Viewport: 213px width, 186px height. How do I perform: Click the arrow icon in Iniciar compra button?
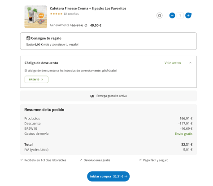pos(126,177)
